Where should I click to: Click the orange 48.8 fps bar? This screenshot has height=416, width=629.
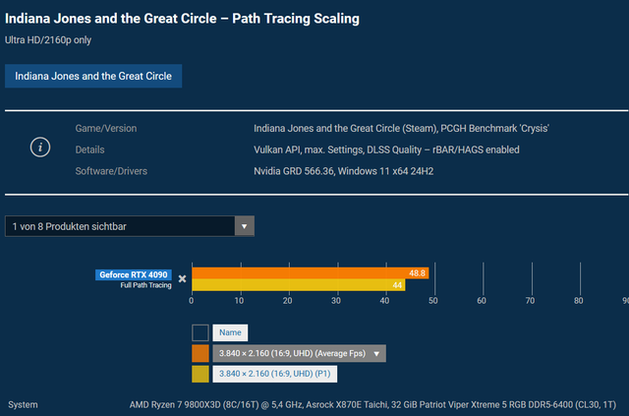[311, 273]
